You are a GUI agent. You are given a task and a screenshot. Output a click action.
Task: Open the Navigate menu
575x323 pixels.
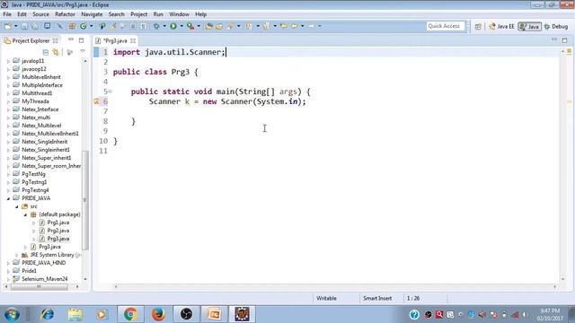point(92,14)
